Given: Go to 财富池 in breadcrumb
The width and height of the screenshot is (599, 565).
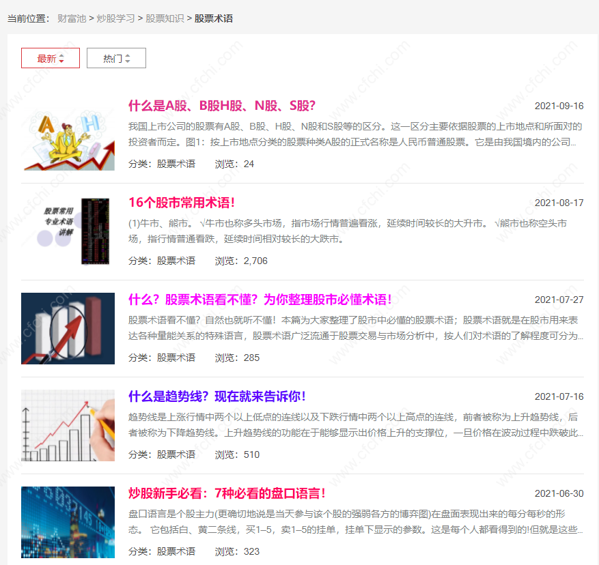Looking at the screenshot, I should [x=72, y=18].
